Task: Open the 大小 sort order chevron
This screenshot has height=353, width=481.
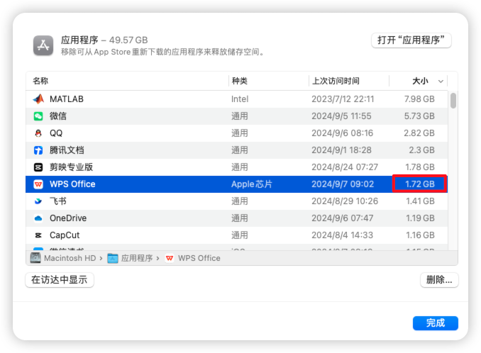Action: tap(441, 82)
